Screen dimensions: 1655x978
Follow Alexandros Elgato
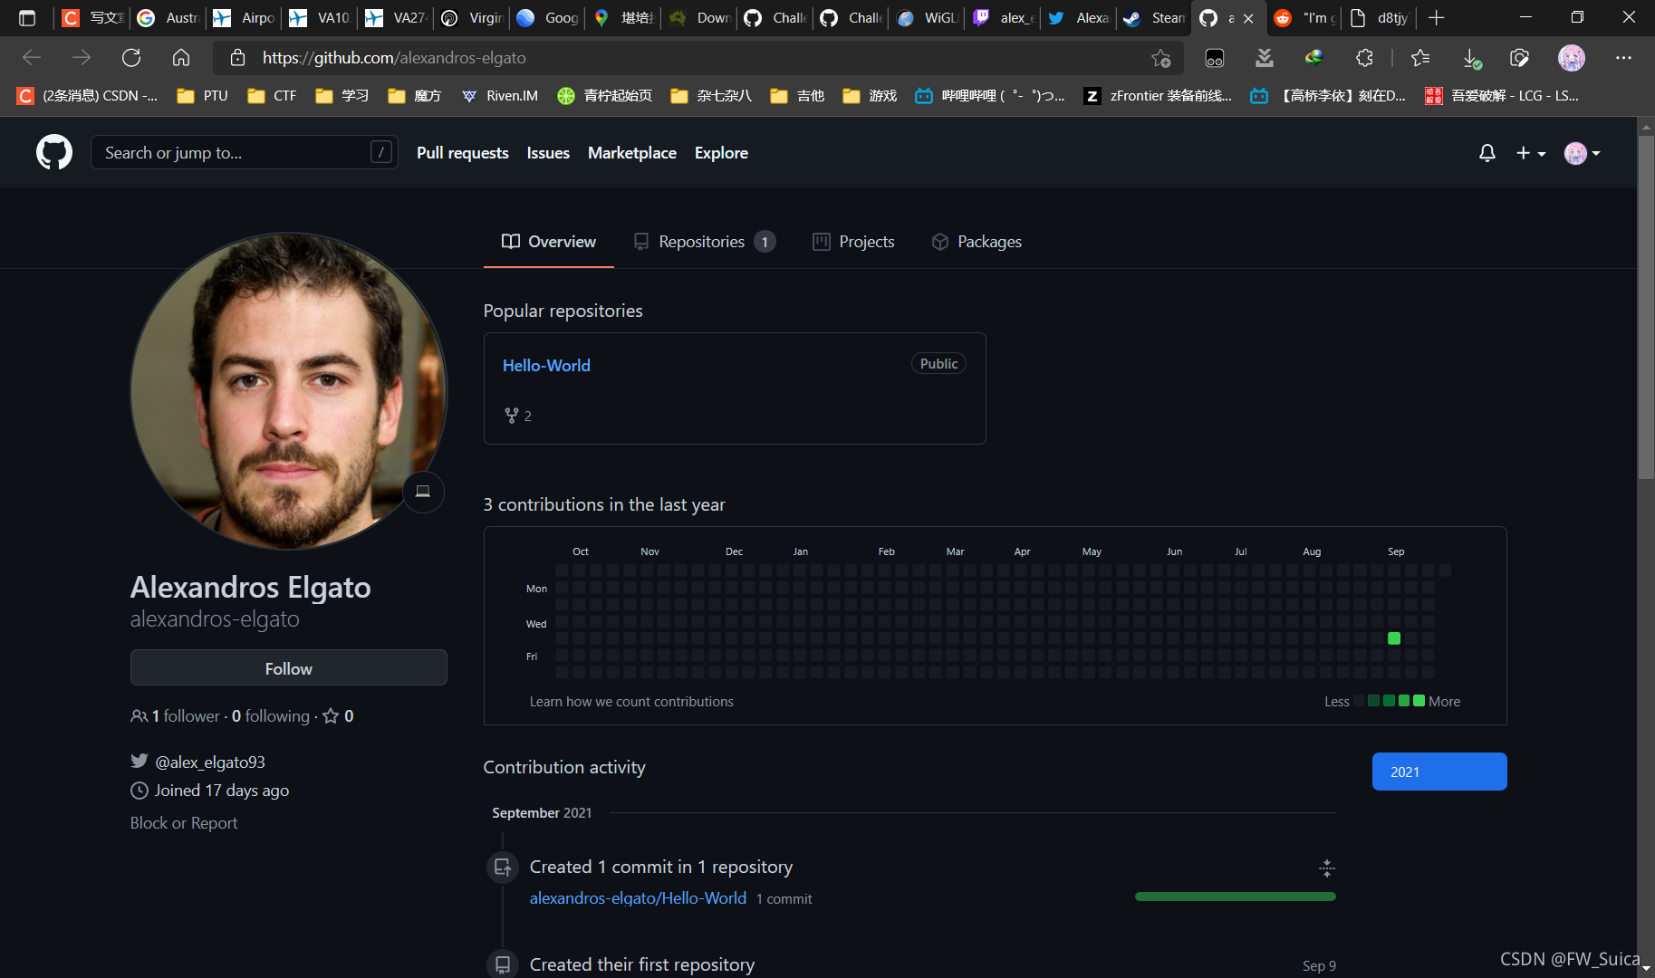288,667
